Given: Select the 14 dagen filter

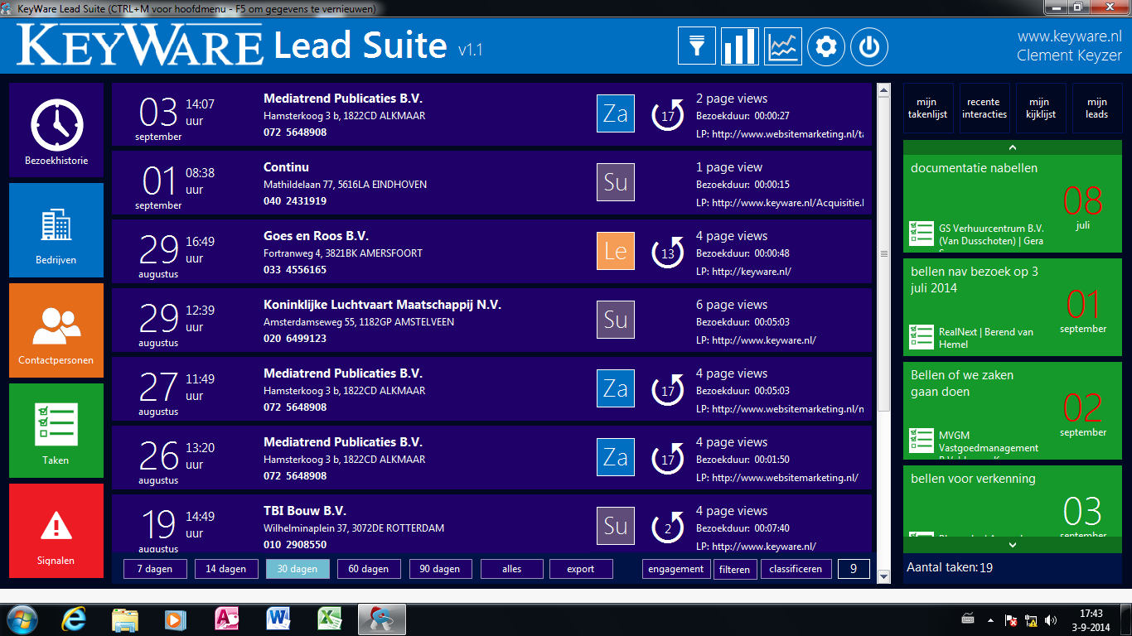Looking at the screenshot, I should 226,569.
